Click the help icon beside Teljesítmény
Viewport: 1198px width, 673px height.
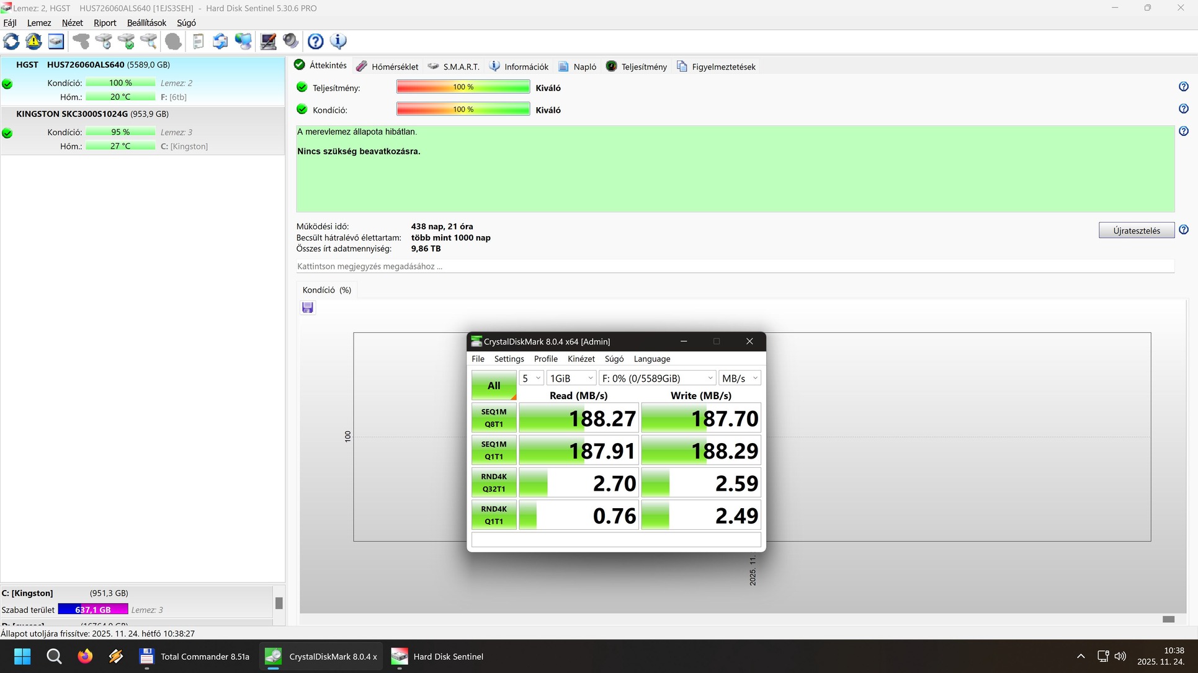point(1183,87)
